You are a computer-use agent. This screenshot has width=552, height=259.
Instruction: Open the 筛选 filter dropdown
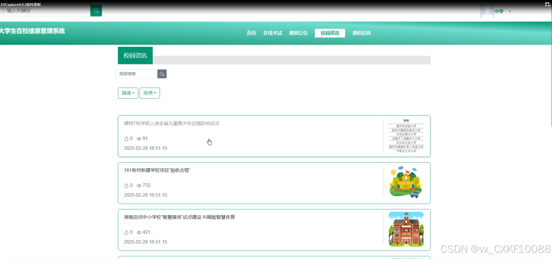(x=128, y=93)
